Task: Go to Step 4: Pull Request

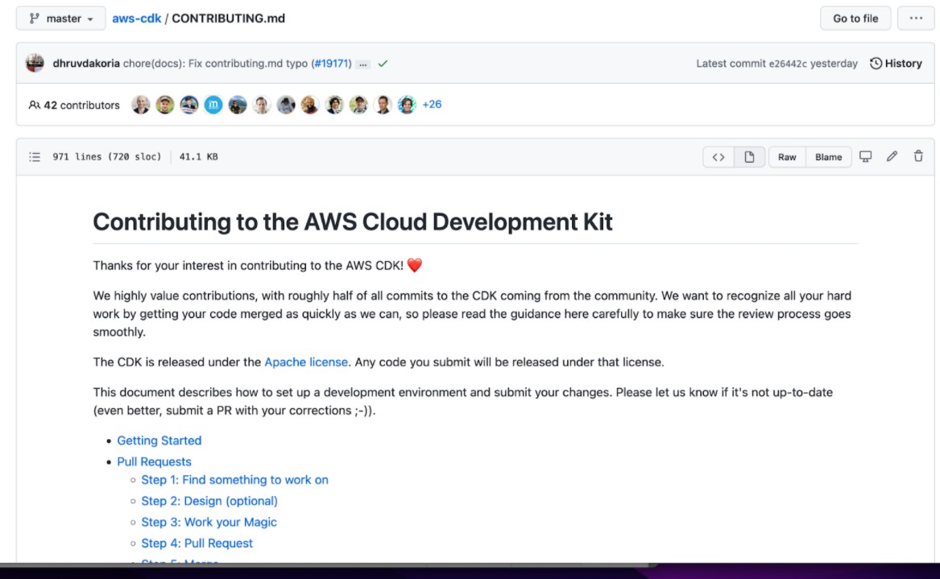Action: tap(197, 543)
